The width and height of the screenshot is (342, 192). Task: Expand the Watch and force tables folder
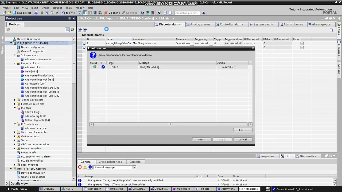coord(15,132)
